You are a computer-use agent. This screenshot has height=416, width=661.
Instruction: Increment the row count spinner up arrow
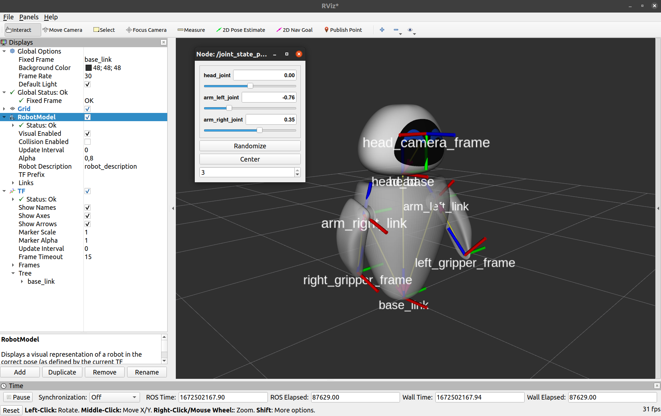coord(297,170)
